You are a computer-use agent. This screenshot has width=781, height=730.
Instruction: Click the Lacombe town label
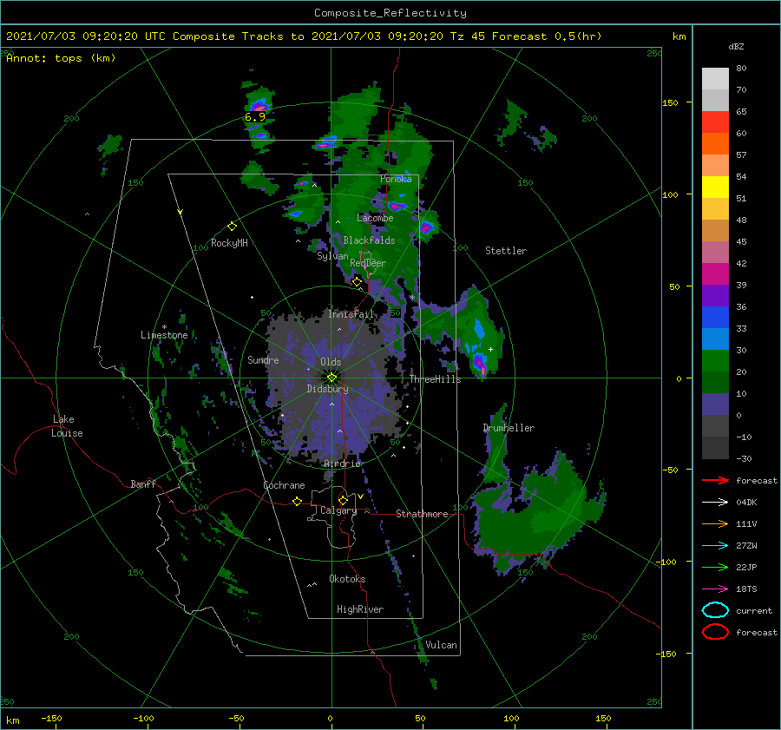tap(375, 218)
